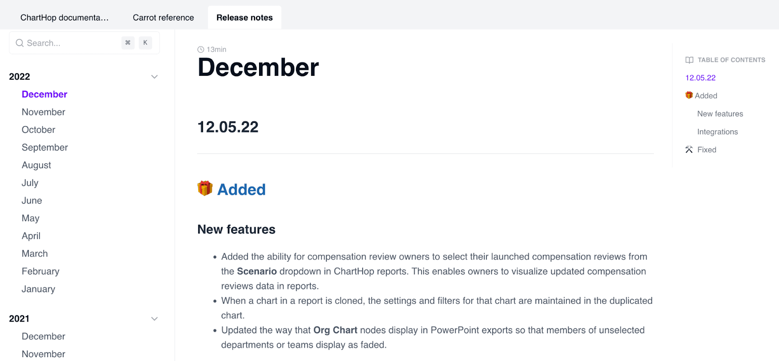Select the Release notes tab
This screenshot has width=779, height=361.
pyautogui.click(x=244, y=17)
